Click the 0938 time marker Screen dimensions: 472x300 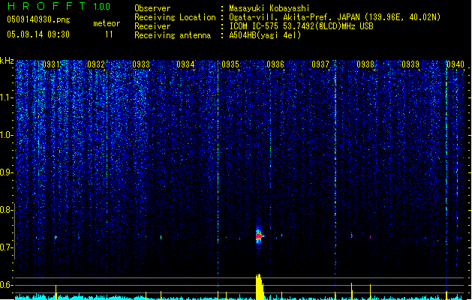365,64
